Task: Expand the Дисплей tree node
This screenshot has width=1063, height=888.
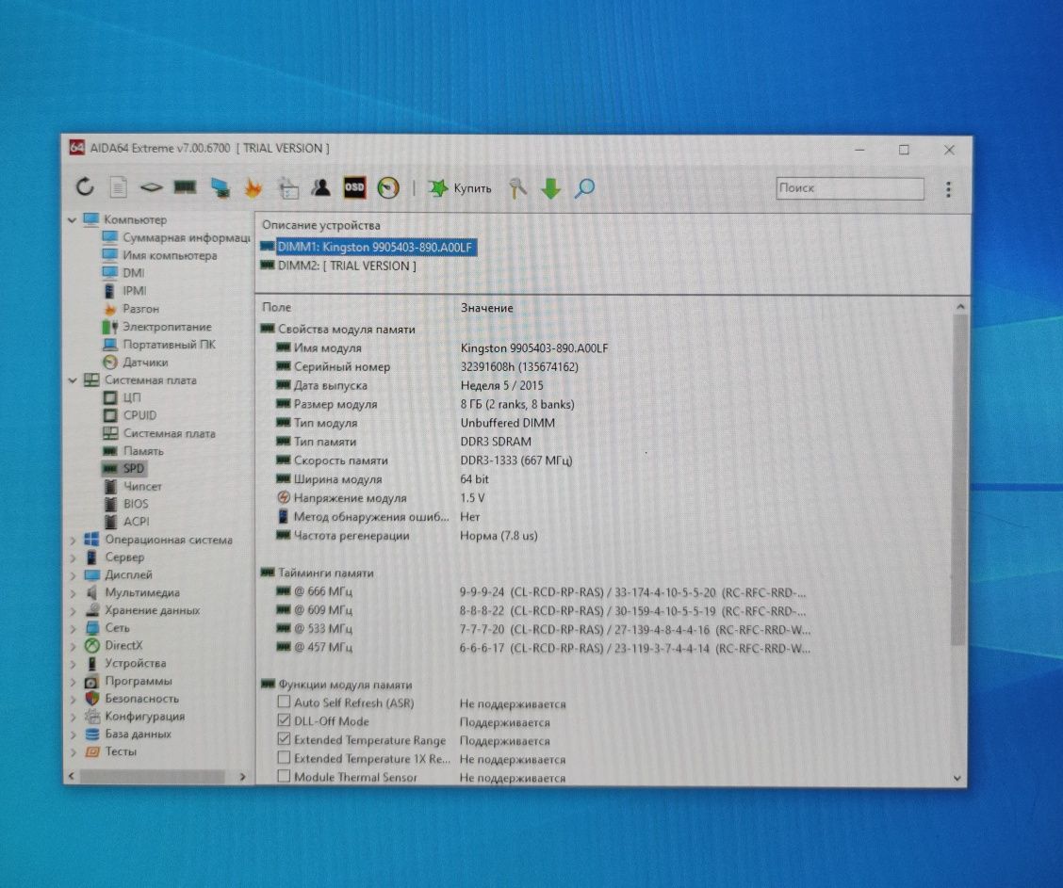Action: (x=73, y=575)
